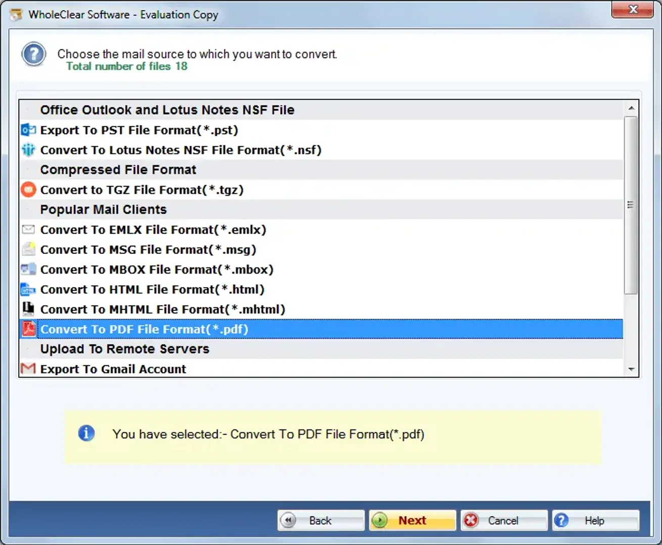Open Help from the bottom bar
The image size is (662, 545).
point(595,520)
